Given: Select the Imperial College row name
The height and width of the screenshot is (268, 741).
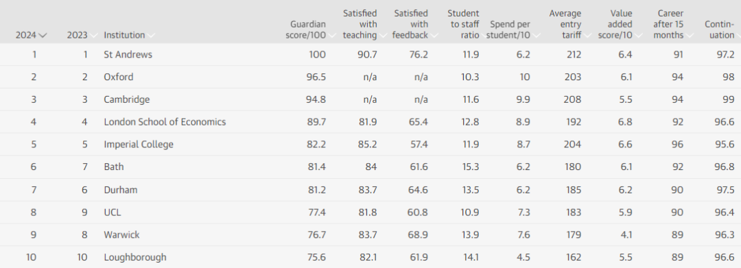Looking at the screenshot, I should pos(139,145).
